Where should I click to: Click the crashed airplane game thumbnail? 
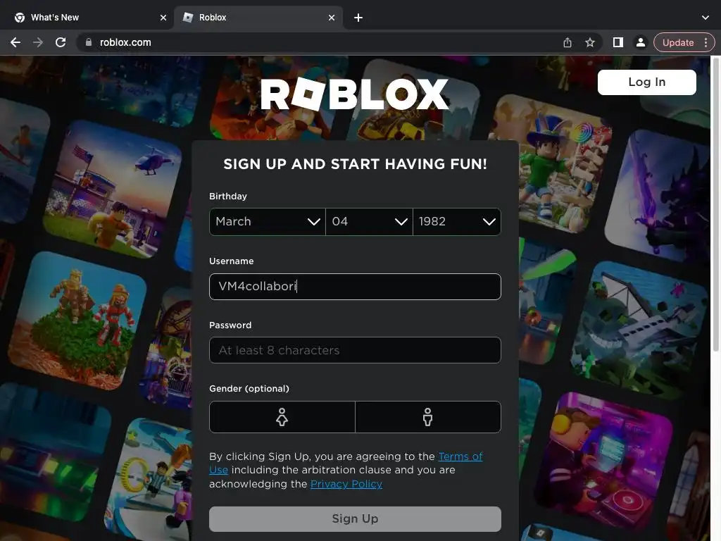click(639, 330)
